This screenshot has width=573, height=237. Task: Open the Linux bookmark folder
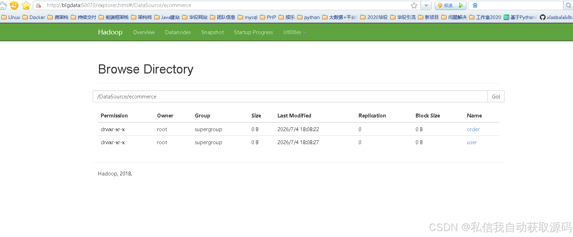point(11,17)
